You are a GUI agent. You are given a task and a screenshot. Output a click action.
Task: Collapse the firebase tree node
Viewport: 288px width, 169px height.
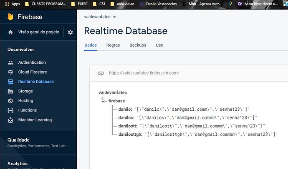103,101
